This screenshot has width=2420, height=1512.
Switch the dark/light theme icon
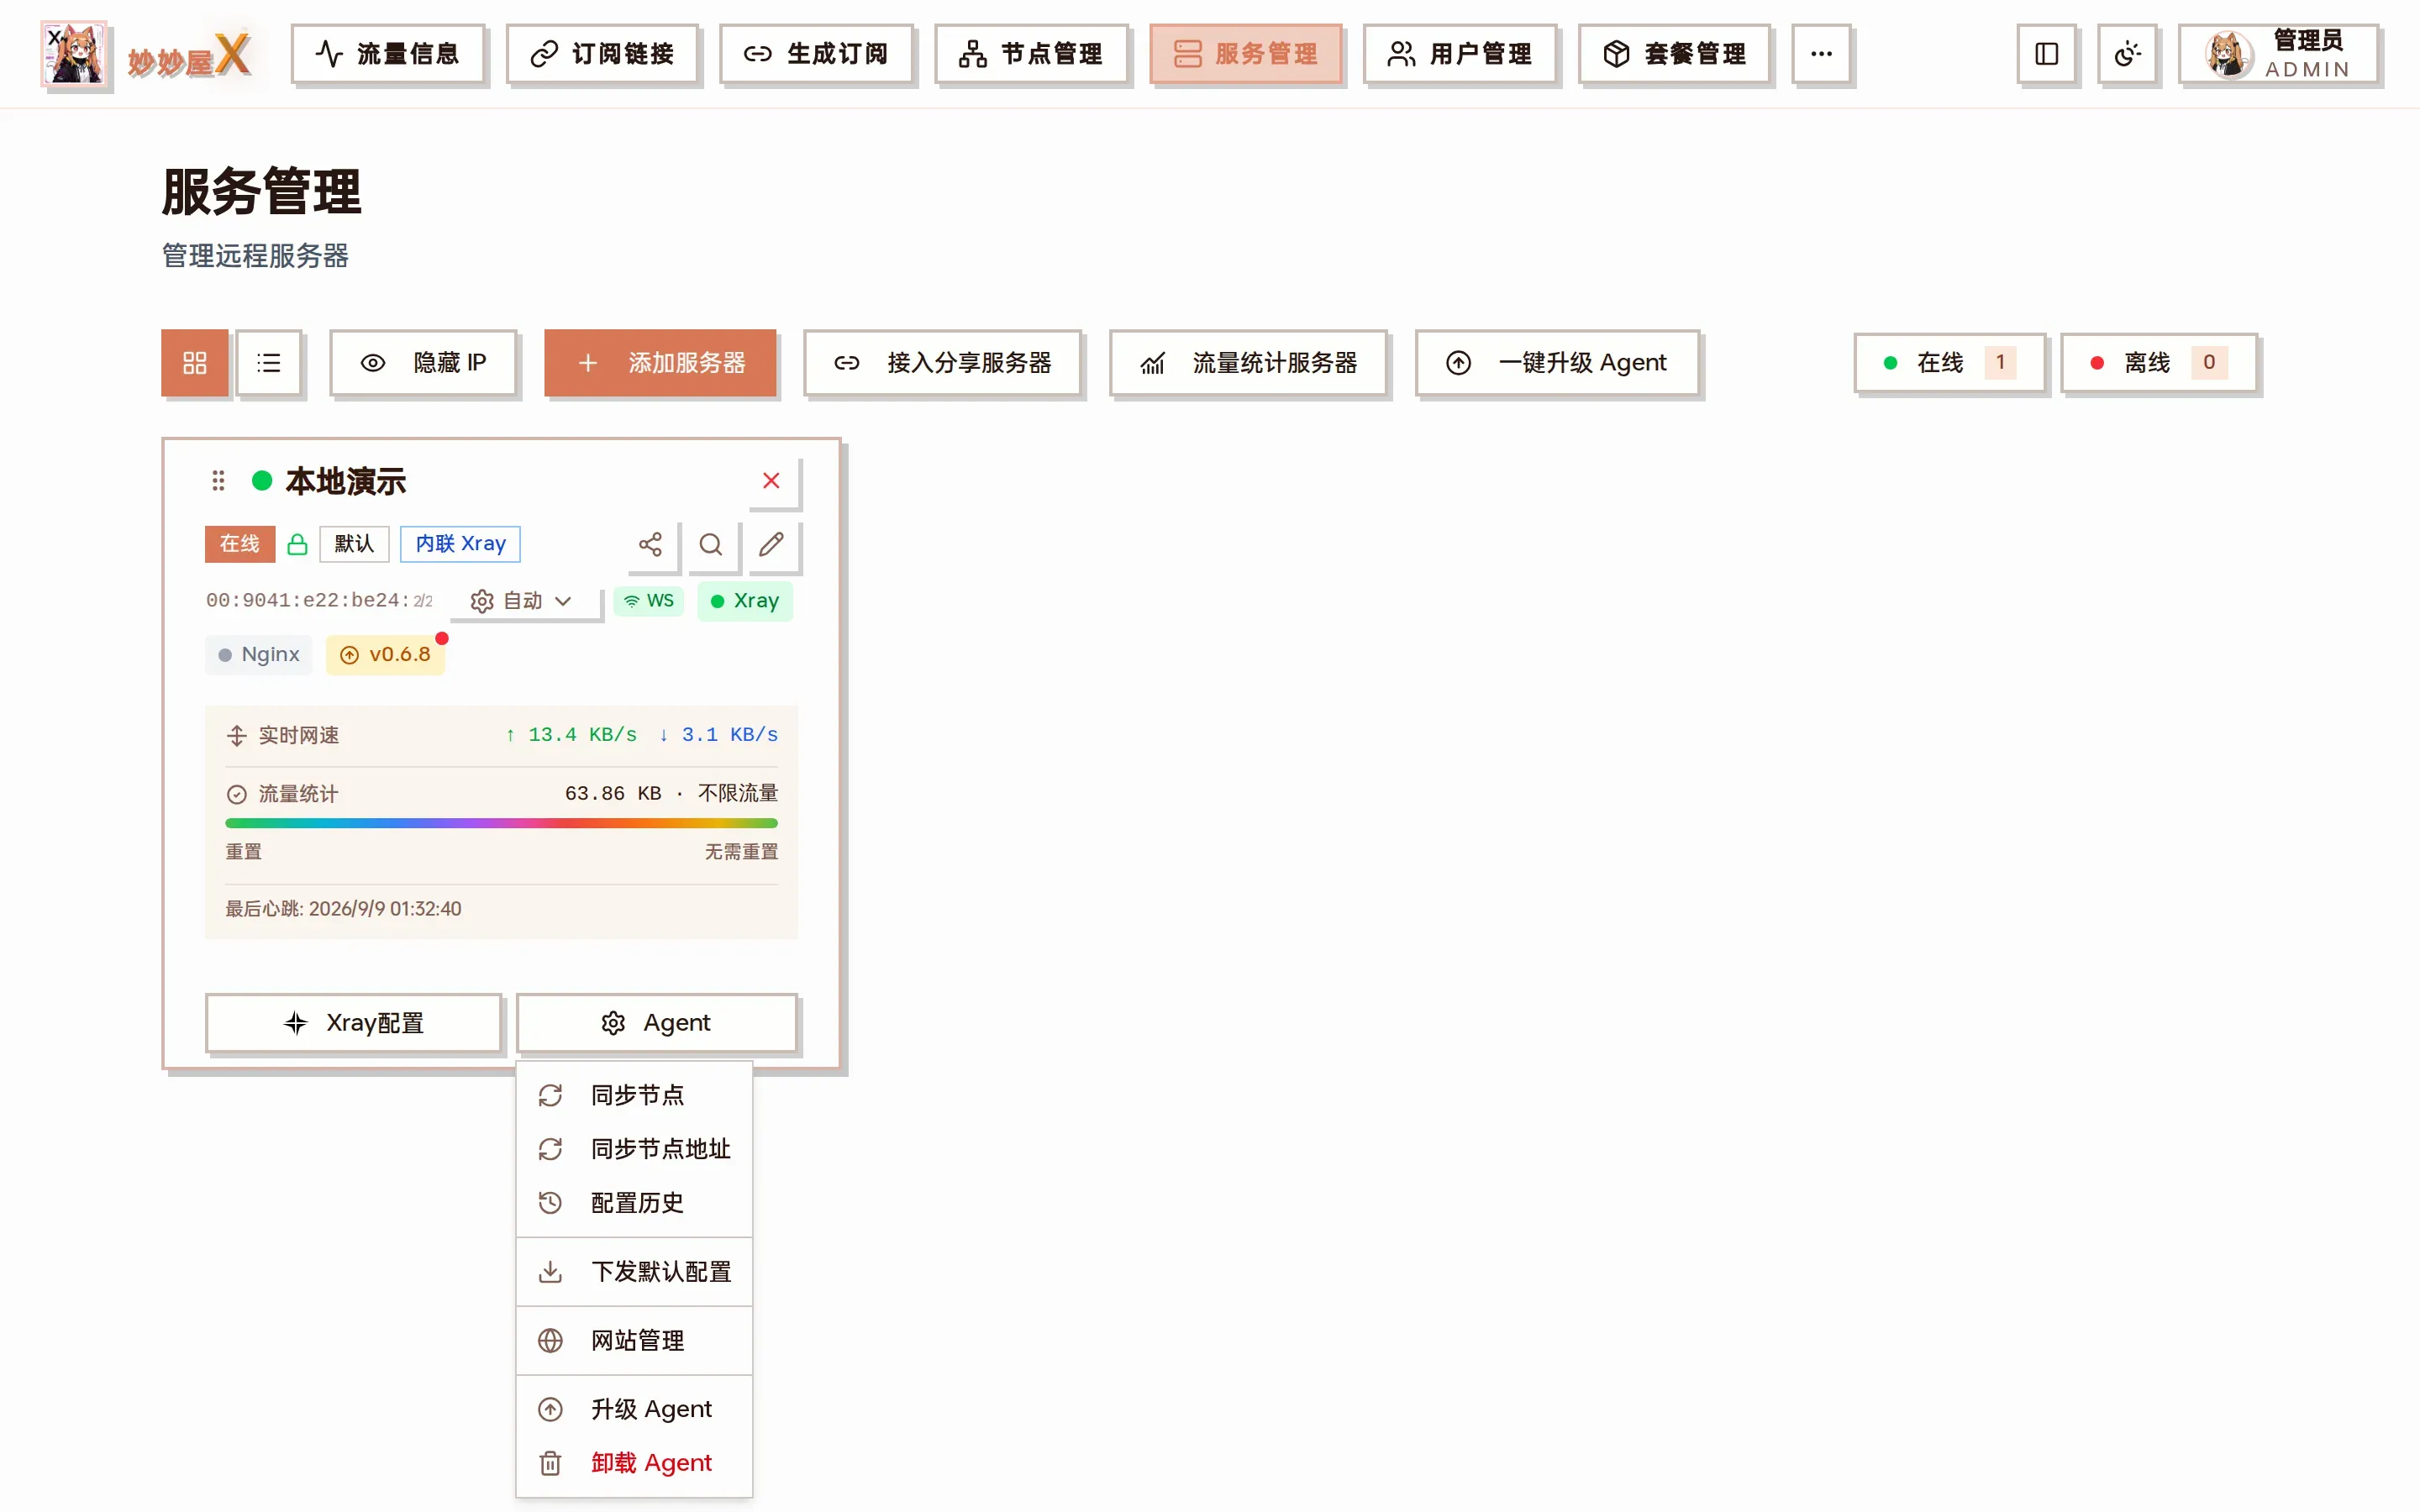(2127, 54)
